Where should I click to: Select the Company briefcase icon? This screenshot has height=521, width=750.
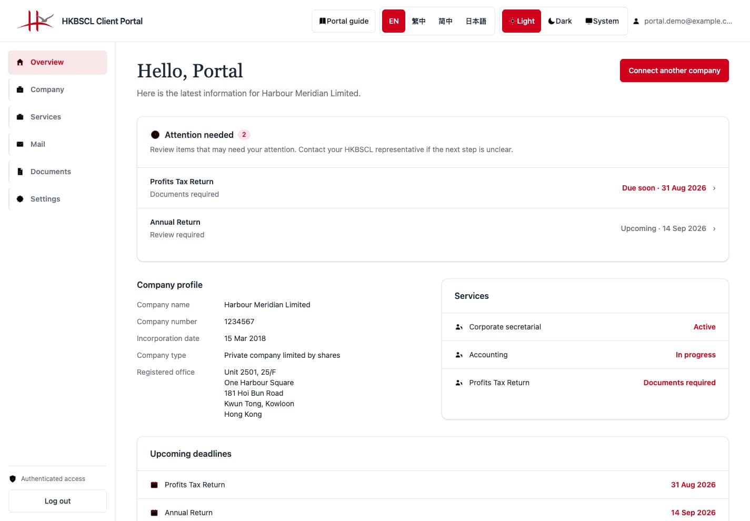click(x=20, y=89)
